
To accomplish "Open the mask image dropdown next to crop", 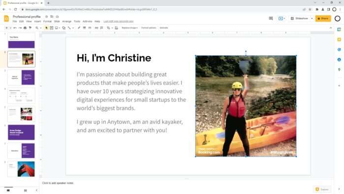I will pyautogui.click(x=112, y=28).
